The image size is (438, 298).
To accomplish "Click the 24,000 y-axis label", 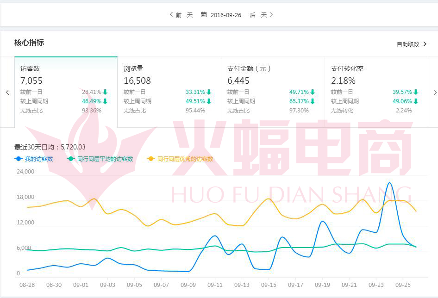I will (25, 172).
